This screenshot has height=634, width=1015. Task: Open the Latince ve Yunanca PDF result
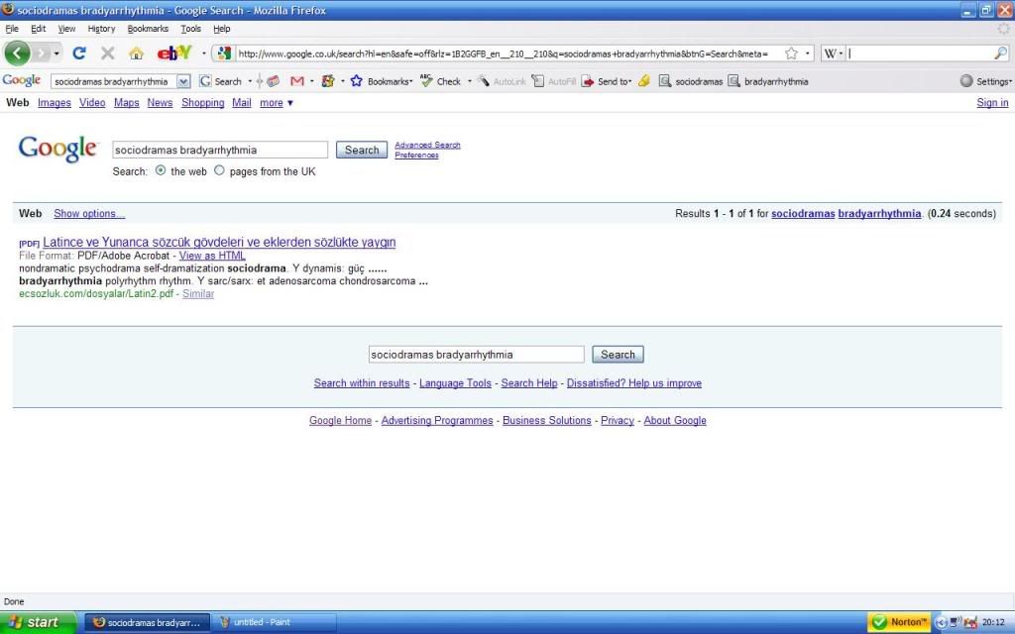tap(219, 242)
